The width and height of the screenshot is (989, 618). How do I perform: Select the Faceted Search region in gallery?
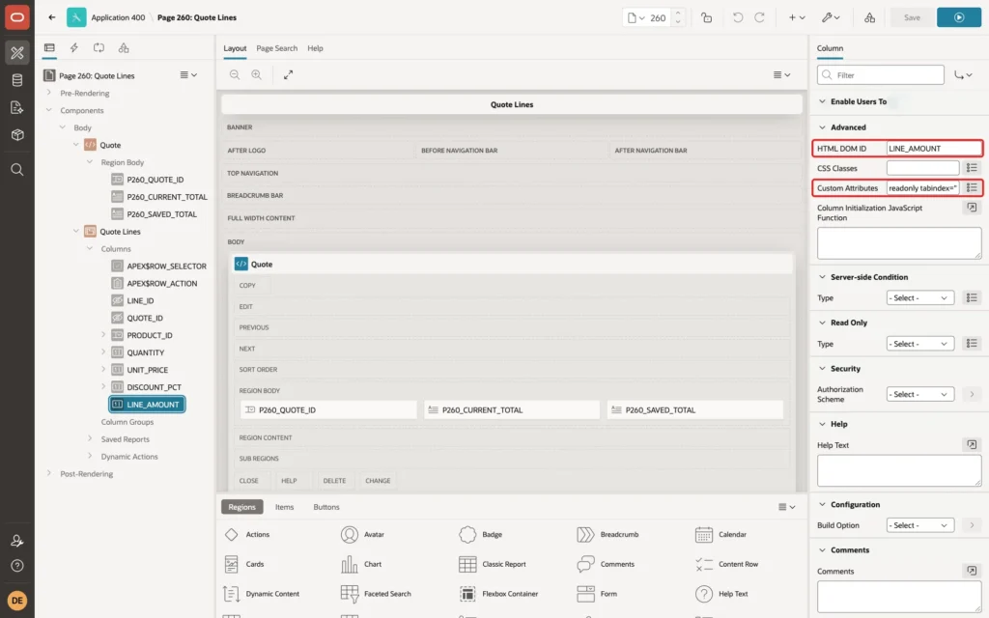(376, 594)
